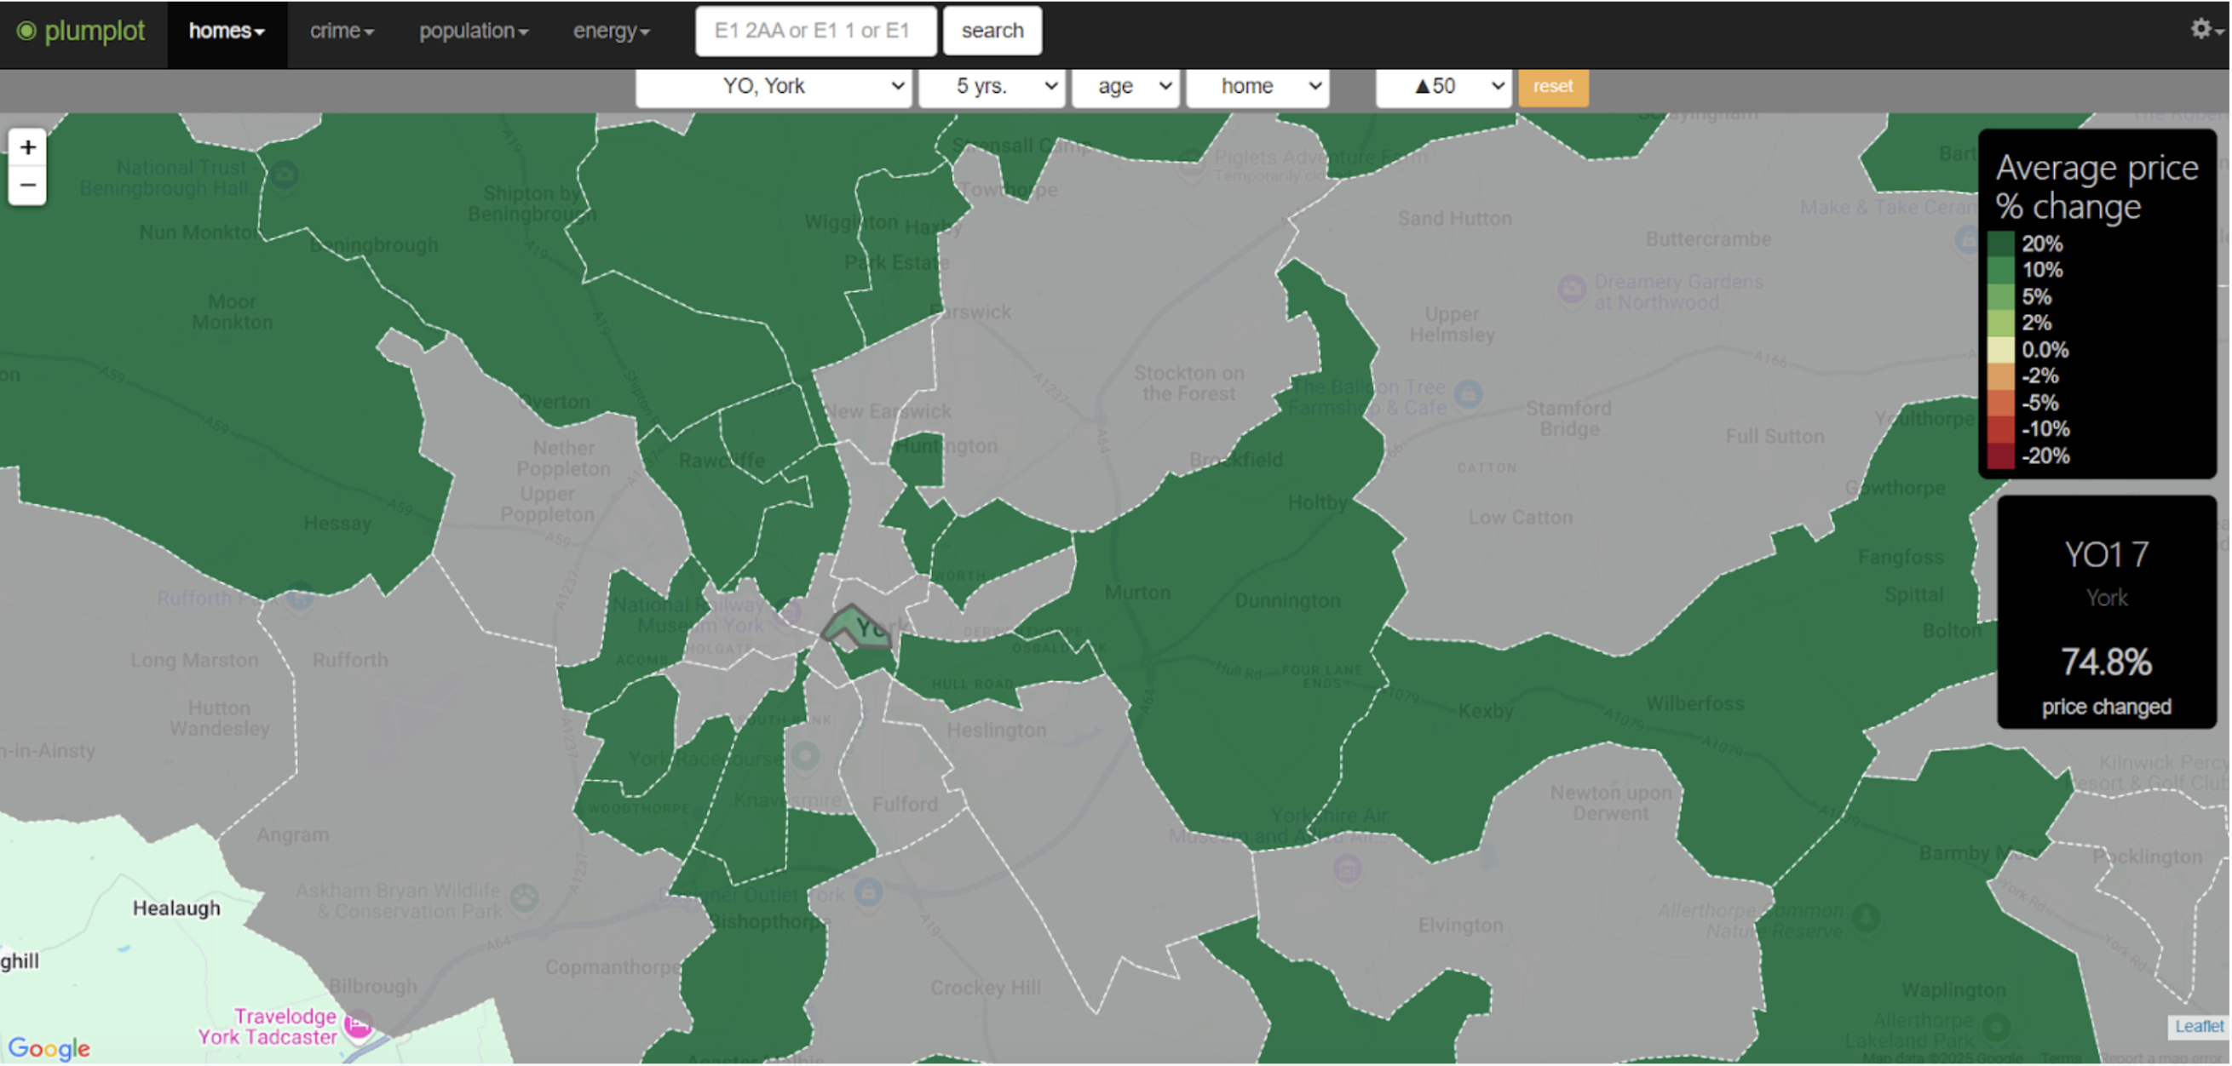
Task: Click the Rawcliffe map label
Action: pos(722,461)
